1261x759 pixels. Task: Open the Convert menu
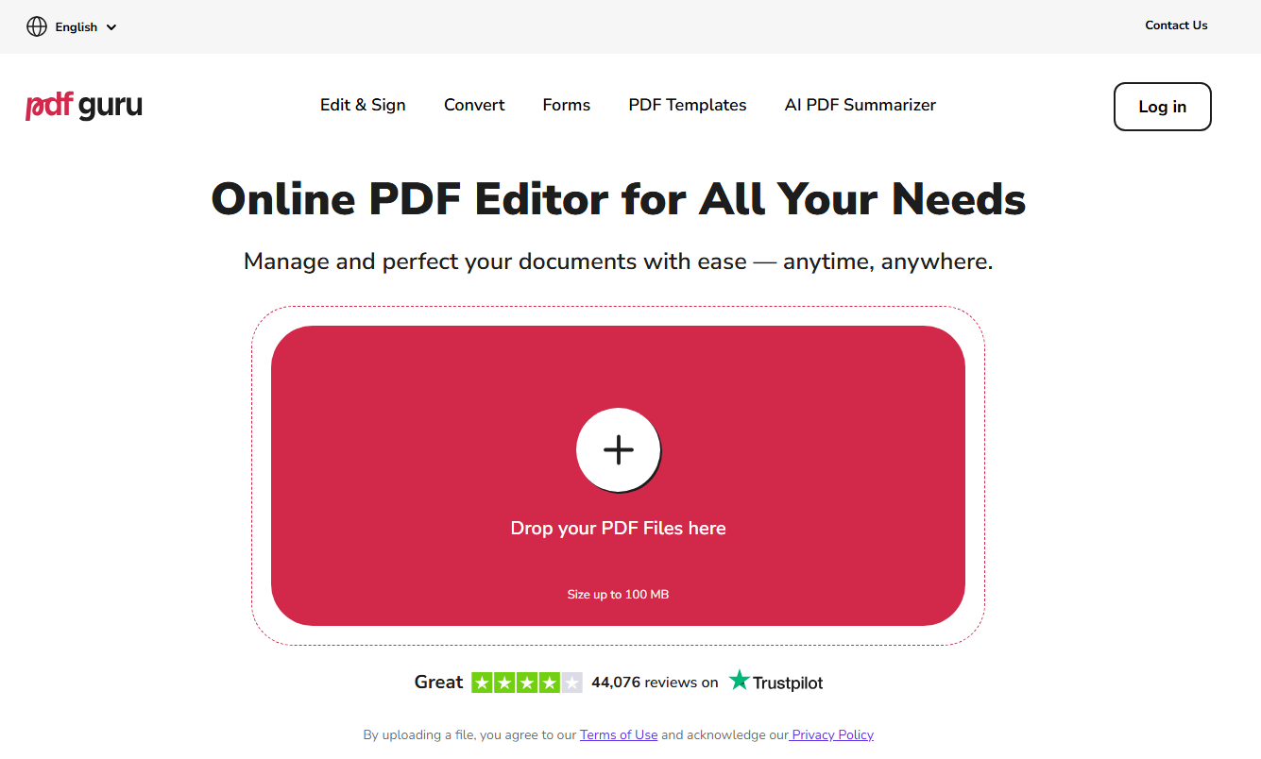pyautogui.click(x=474, y=105)
